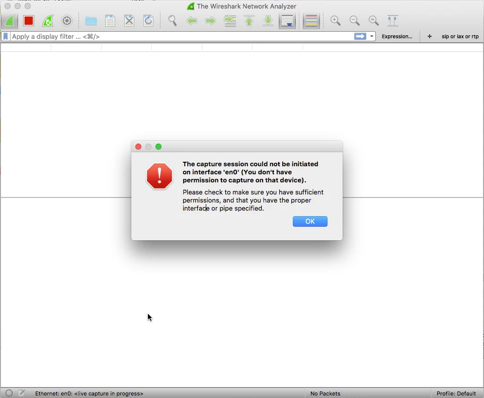Zoom in main window text
The image size is (484, 398).
pos(336,21)
